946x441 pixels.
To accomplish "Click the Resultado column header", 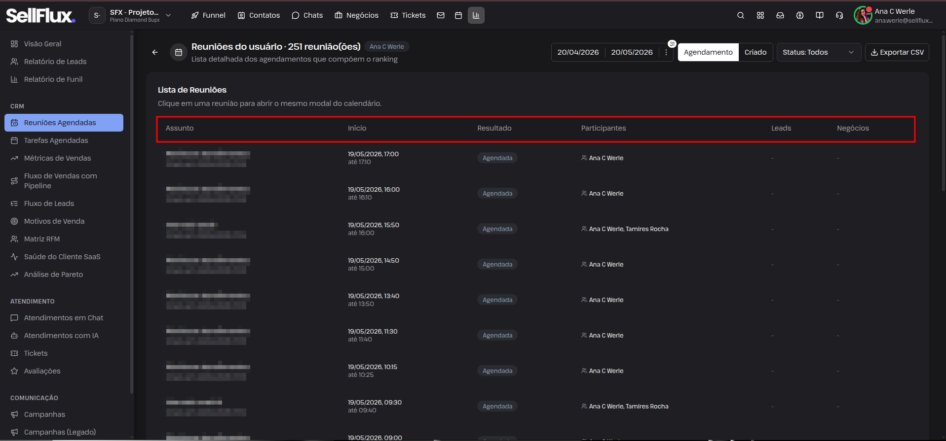I will coord(494,128).
